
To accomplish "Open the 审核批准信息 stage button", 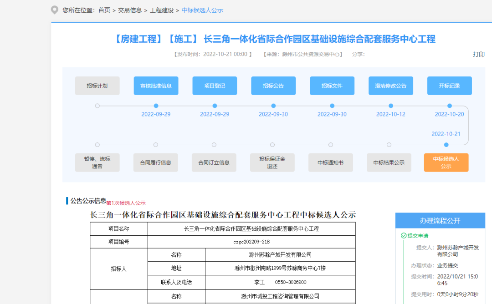I will pos(155,86).
